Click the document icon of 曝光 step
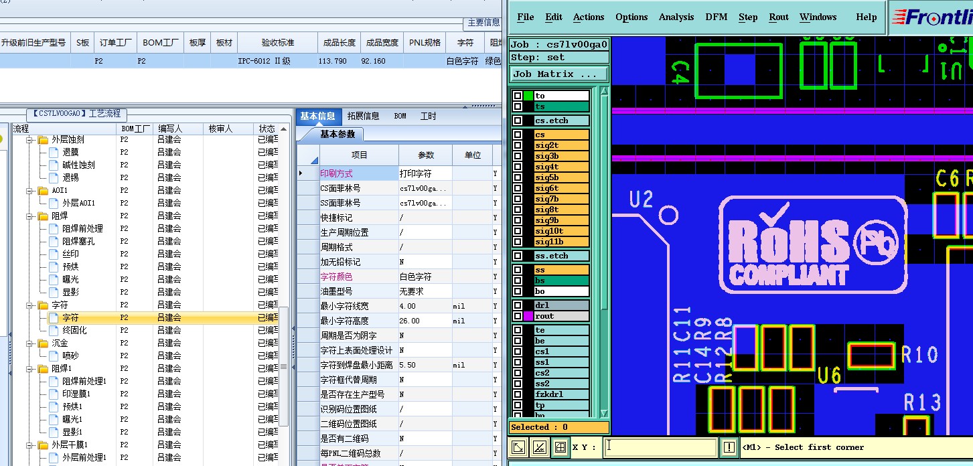Image resolution: width=973 pixels, height=466 pixels. pos(54,280)
